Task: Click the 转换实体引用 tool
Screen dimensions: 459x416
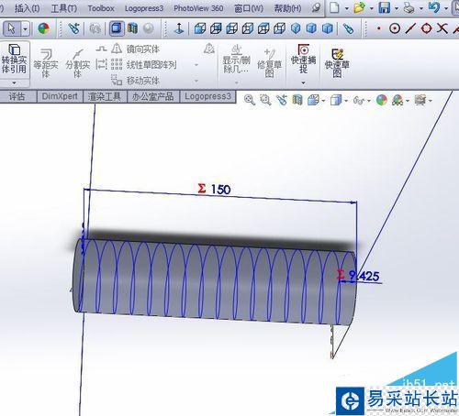Action: tap(14, 60)
